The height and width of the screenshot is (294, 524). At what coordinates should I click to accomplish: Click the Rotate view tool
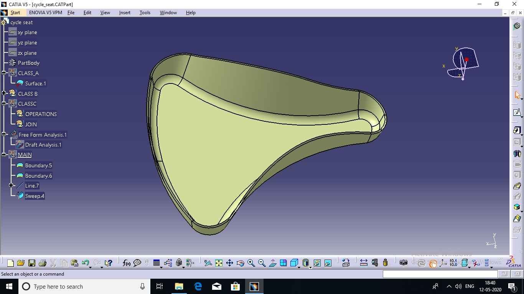241,263
